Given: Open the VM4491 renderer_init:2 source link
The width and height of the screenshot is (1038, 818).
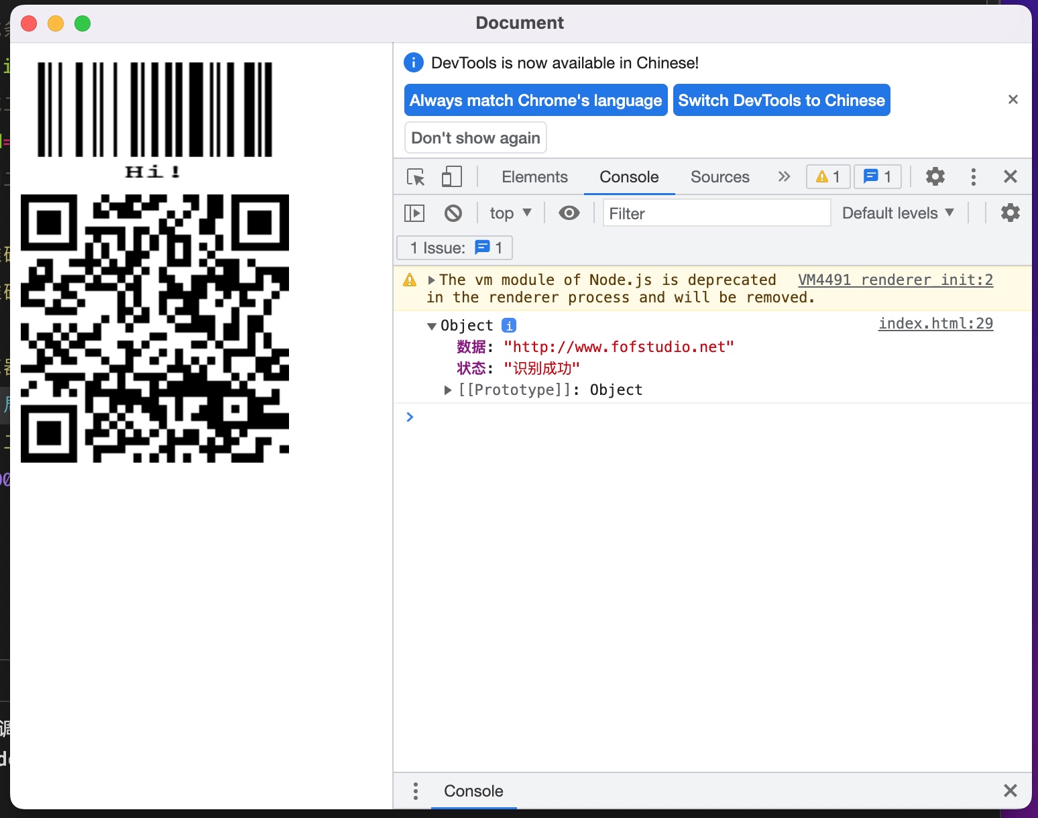Looking at the screenshot, I should point(895,280).
